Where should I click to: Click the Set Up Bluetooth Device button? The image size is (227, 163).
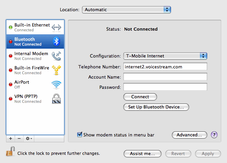click(x=156, y=107)
